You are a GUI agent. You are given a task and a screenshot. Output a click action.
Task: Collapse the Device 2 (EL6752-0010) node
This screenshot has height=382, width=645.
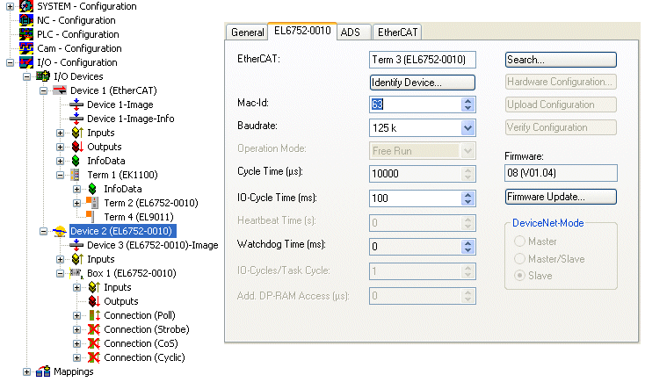[43, 231]
